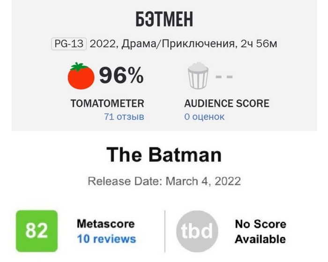Click the No Score Available text
Viewport: 328px width, 262px height.
(x=260, y=231)
